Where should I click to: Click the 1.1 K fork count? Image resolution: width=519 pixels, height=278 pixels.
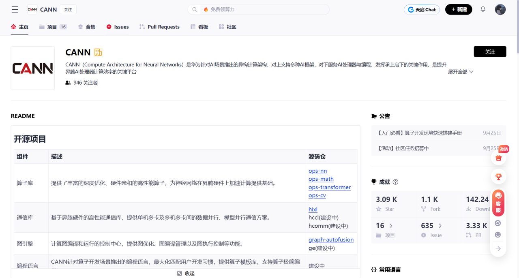pos(429,199)
